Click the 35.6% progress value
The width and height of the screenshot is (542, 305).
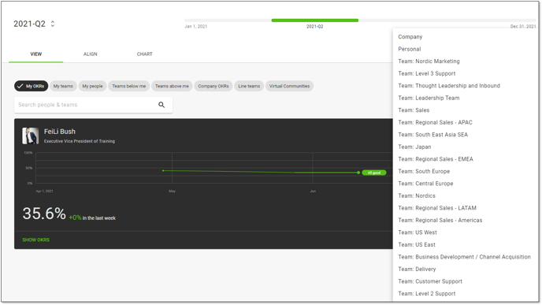pos(44,214)
